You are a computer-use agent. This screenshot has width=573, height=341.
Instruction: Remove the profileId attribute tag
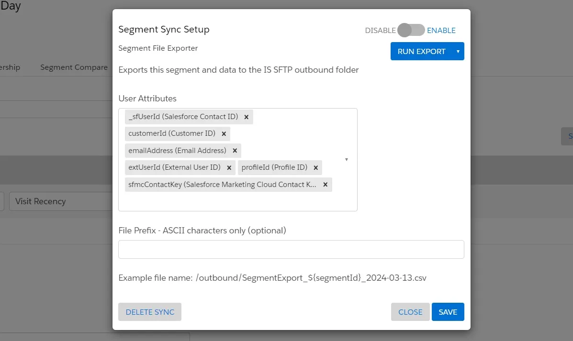pos(315,168)
